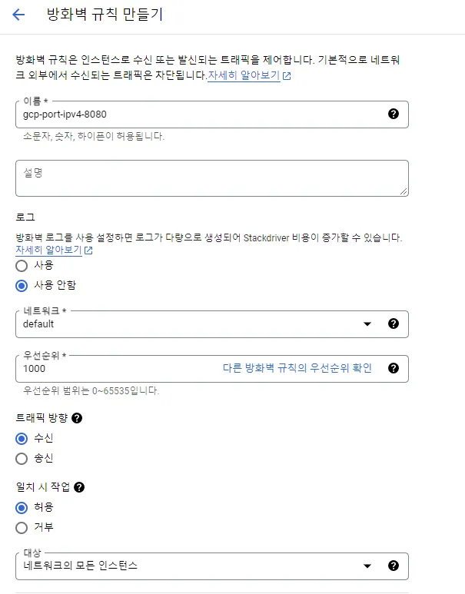Click the help icon in the 이름 field

[x=394, y=114]
